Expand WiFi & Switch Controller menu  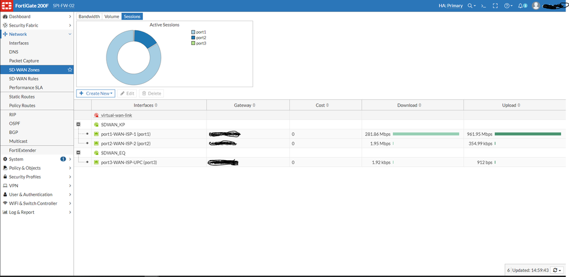click(x=70, y=203)
